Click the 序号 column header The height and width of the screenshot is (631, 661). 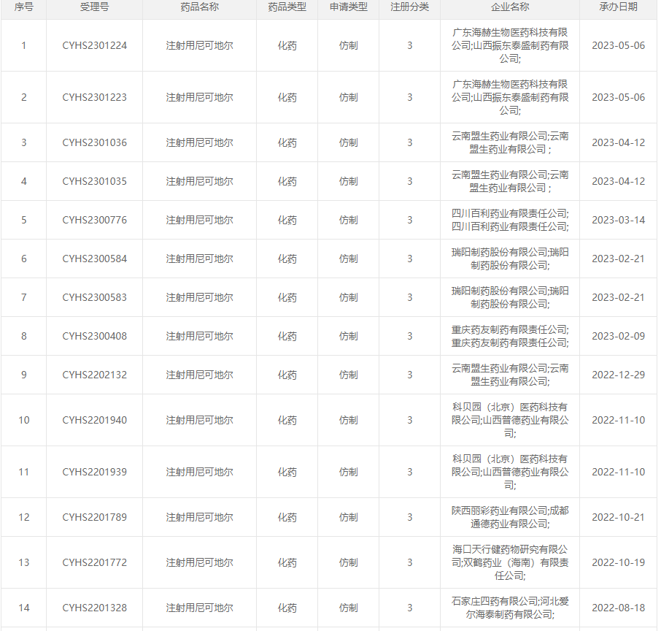[x=23, y=7]
